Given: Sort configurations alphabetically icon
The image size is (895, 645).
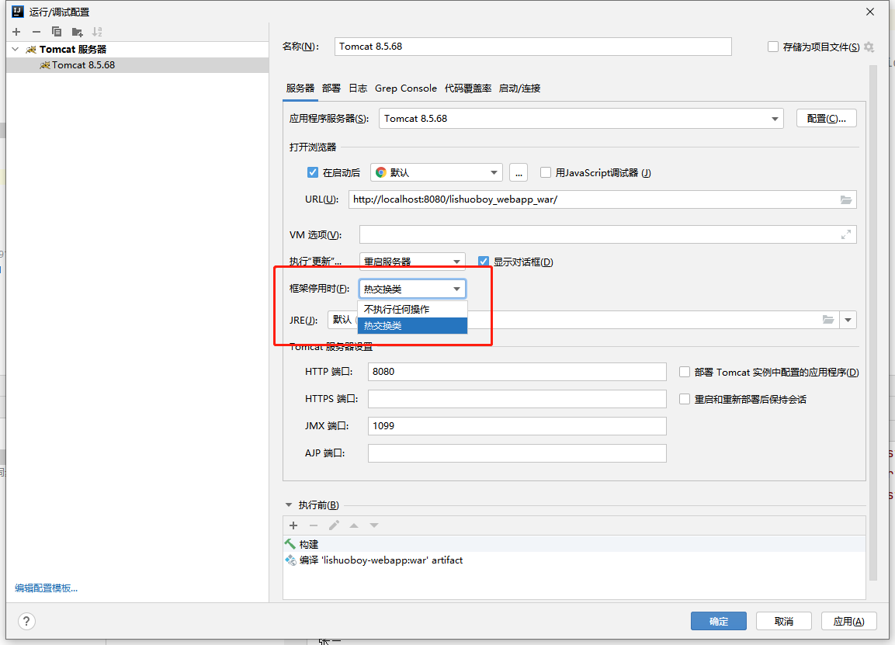Looking at the screenshot, I should 97,32.
